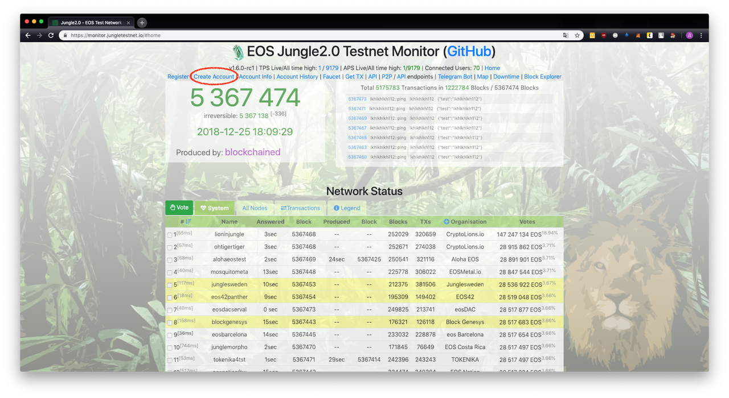Open block 5367460 in transaction list
Screen dimensions: 729x398
point(357,157)
